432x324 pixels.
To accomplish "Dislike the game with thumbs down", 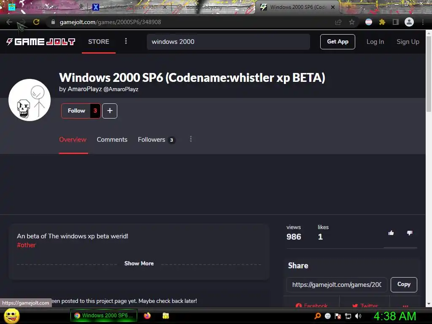I will 410,233.
